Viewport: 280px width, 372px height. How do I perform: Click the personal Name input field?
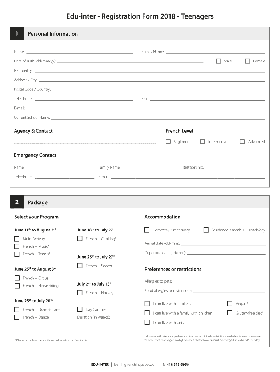coord(80,52)
